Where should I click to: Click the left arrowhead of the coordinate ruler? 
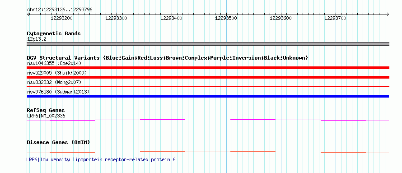[28, 14]
